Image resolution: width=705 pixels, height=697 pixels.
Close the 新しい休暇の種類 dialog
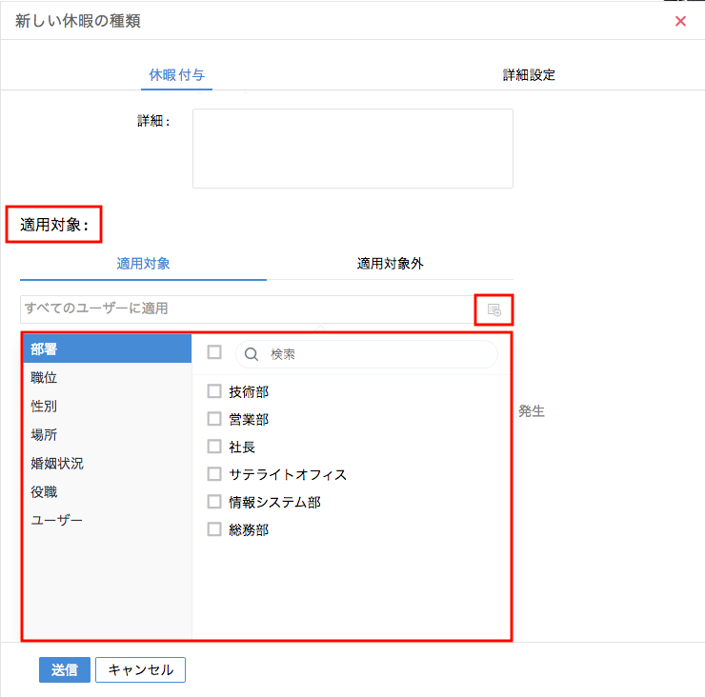[680, 21]
